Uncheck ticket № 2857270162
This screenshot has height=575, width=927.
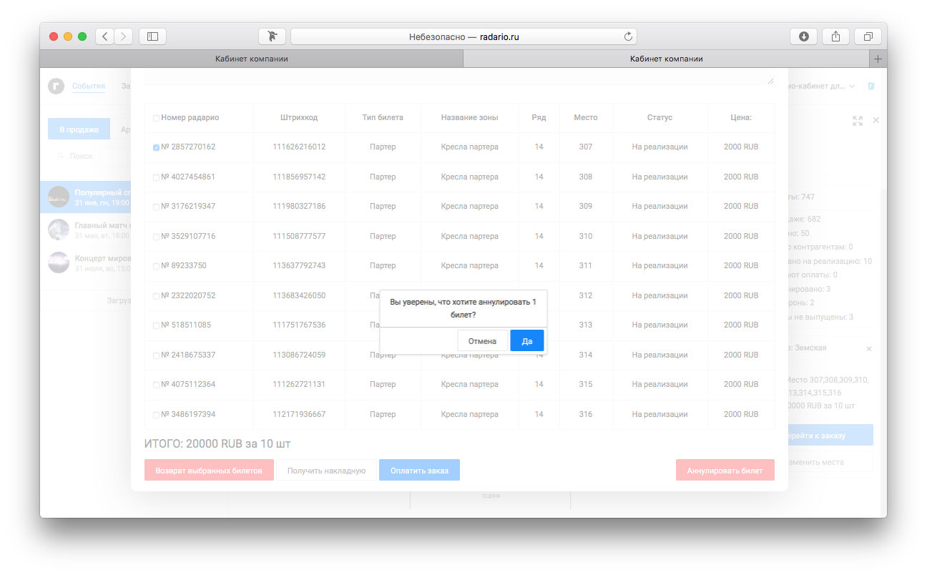[x=156, y=147]
